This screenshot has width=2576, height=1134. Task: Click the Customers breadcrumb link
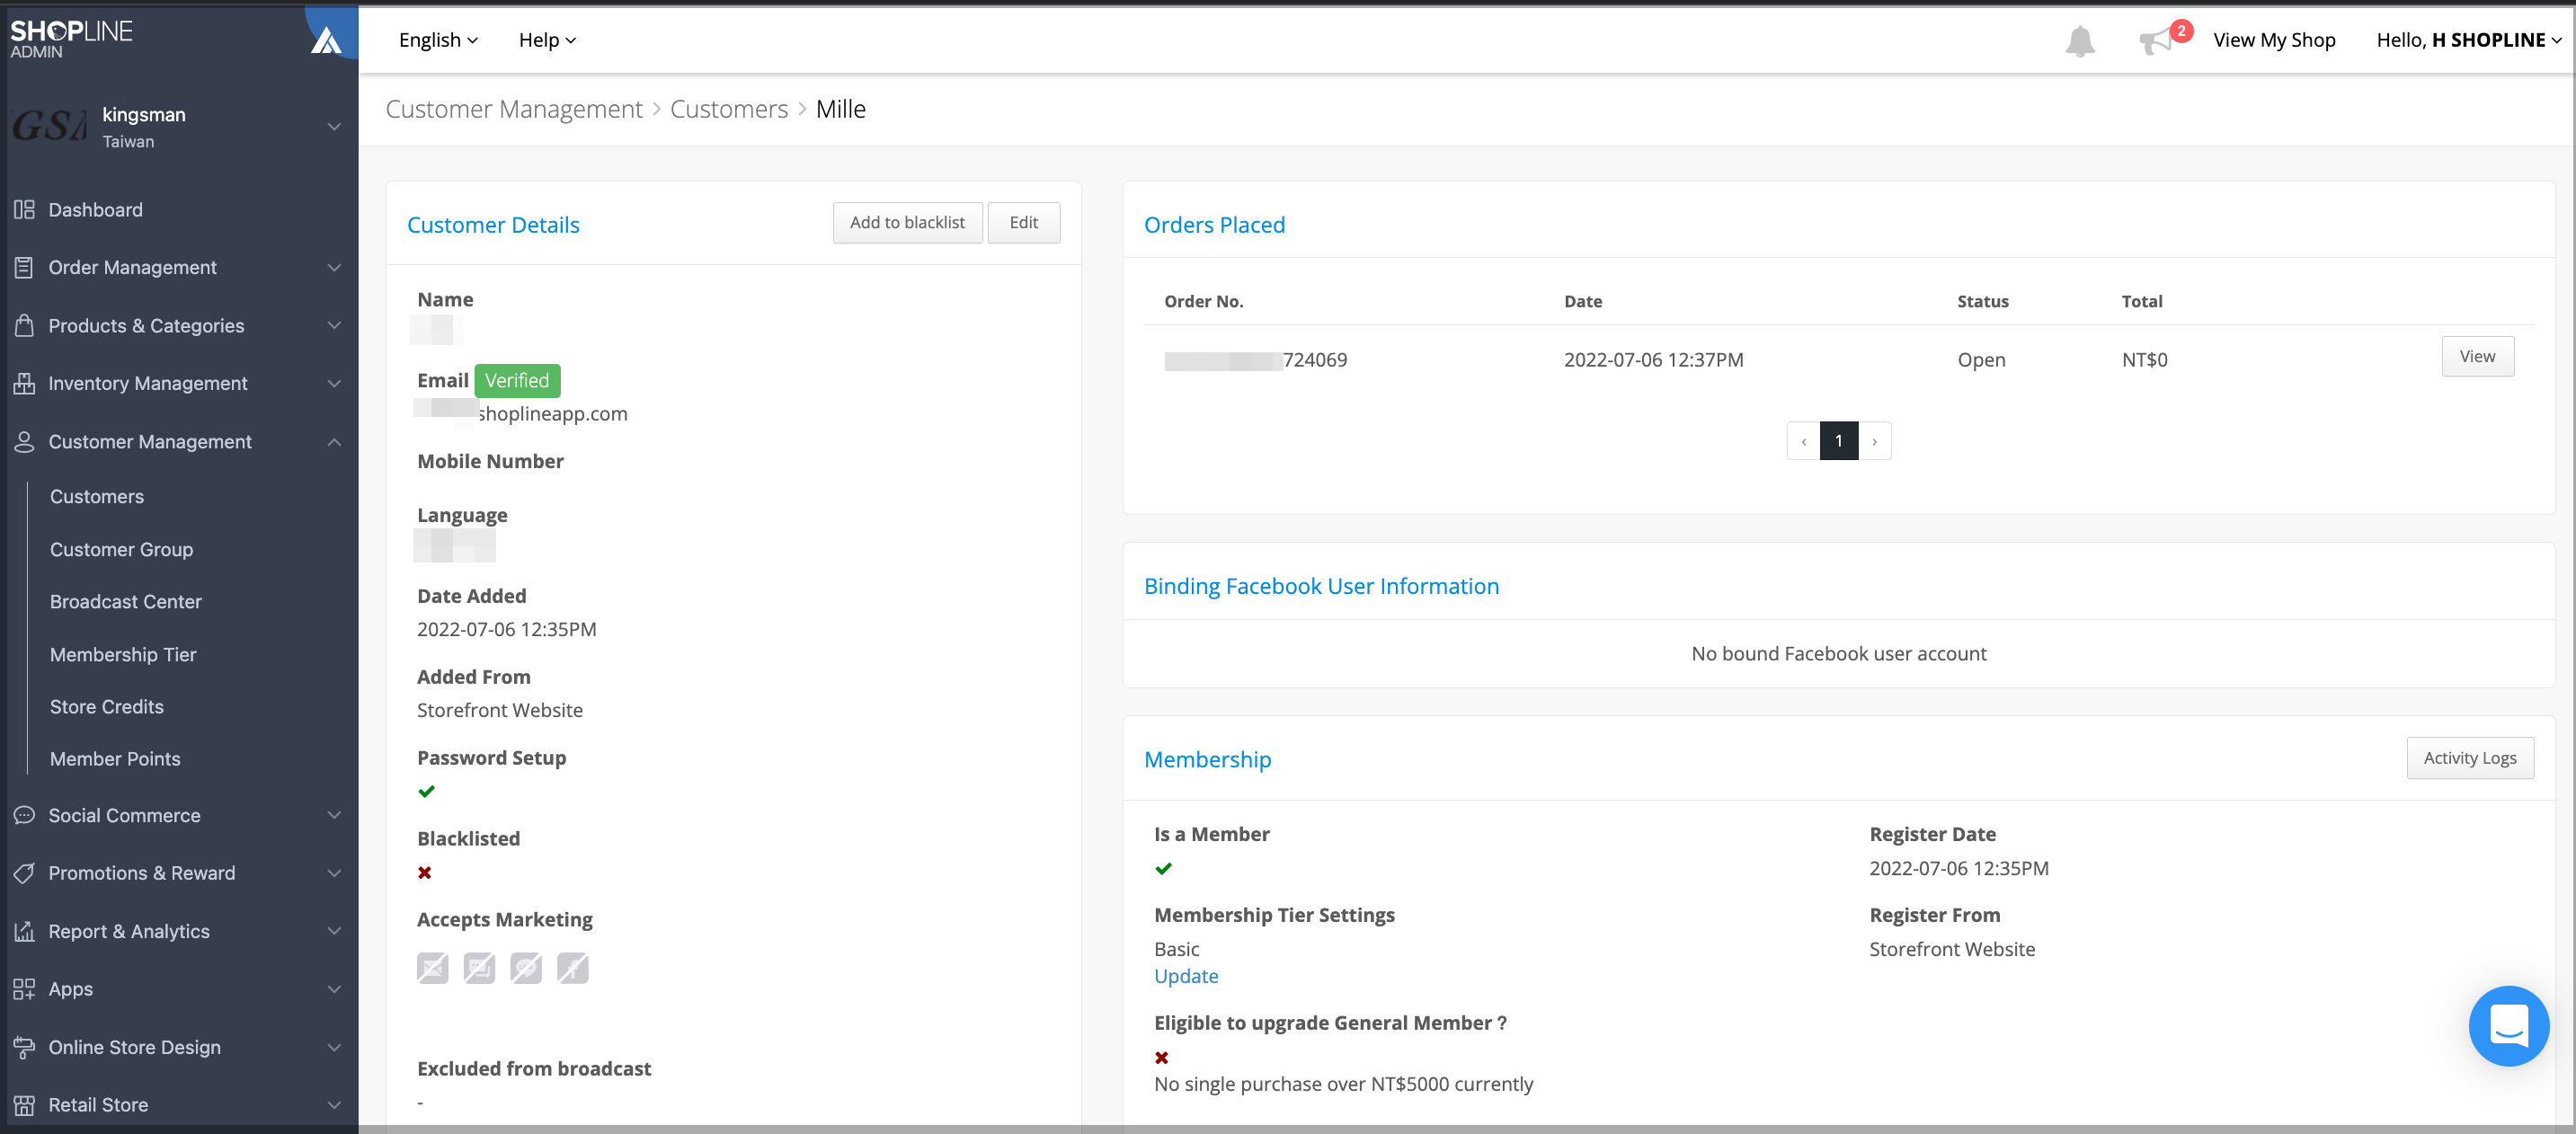tap(729, 109)
